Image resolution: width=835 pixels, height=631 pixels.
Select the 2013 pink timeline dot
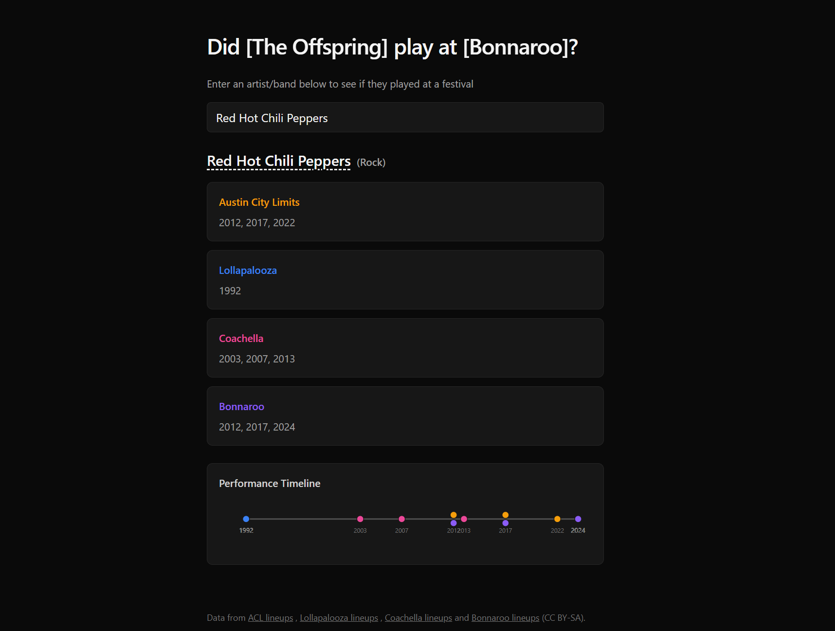coord(465,519)
